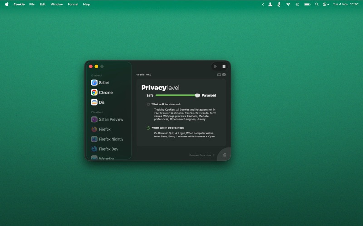363x226 pixels.
Task: Open the Apple menu
Action: coord(7,4)
